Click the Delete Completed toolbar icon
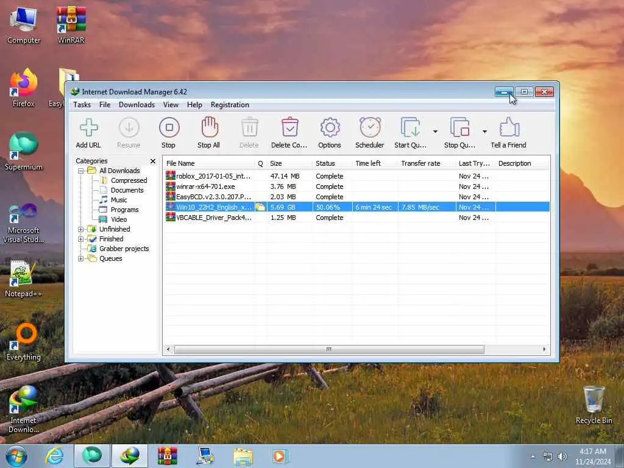The height and width of the screenshot is (468, 624). (289, 128)
